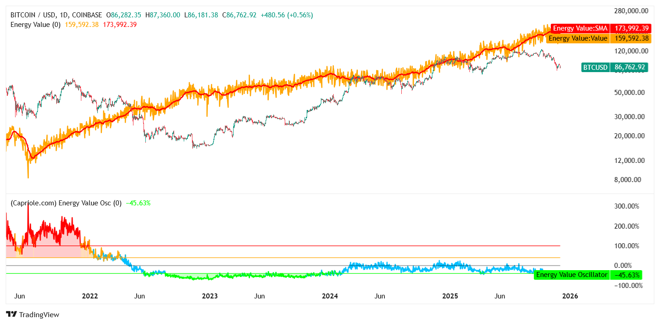Click the 8,000.00 price scale label
660x324 pixels.
tap(630, 180)
